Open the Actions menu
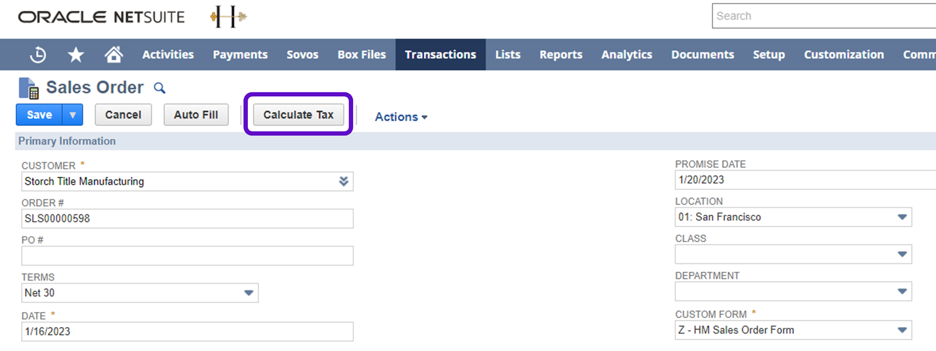The image size is (936, 351). [401, 117]
